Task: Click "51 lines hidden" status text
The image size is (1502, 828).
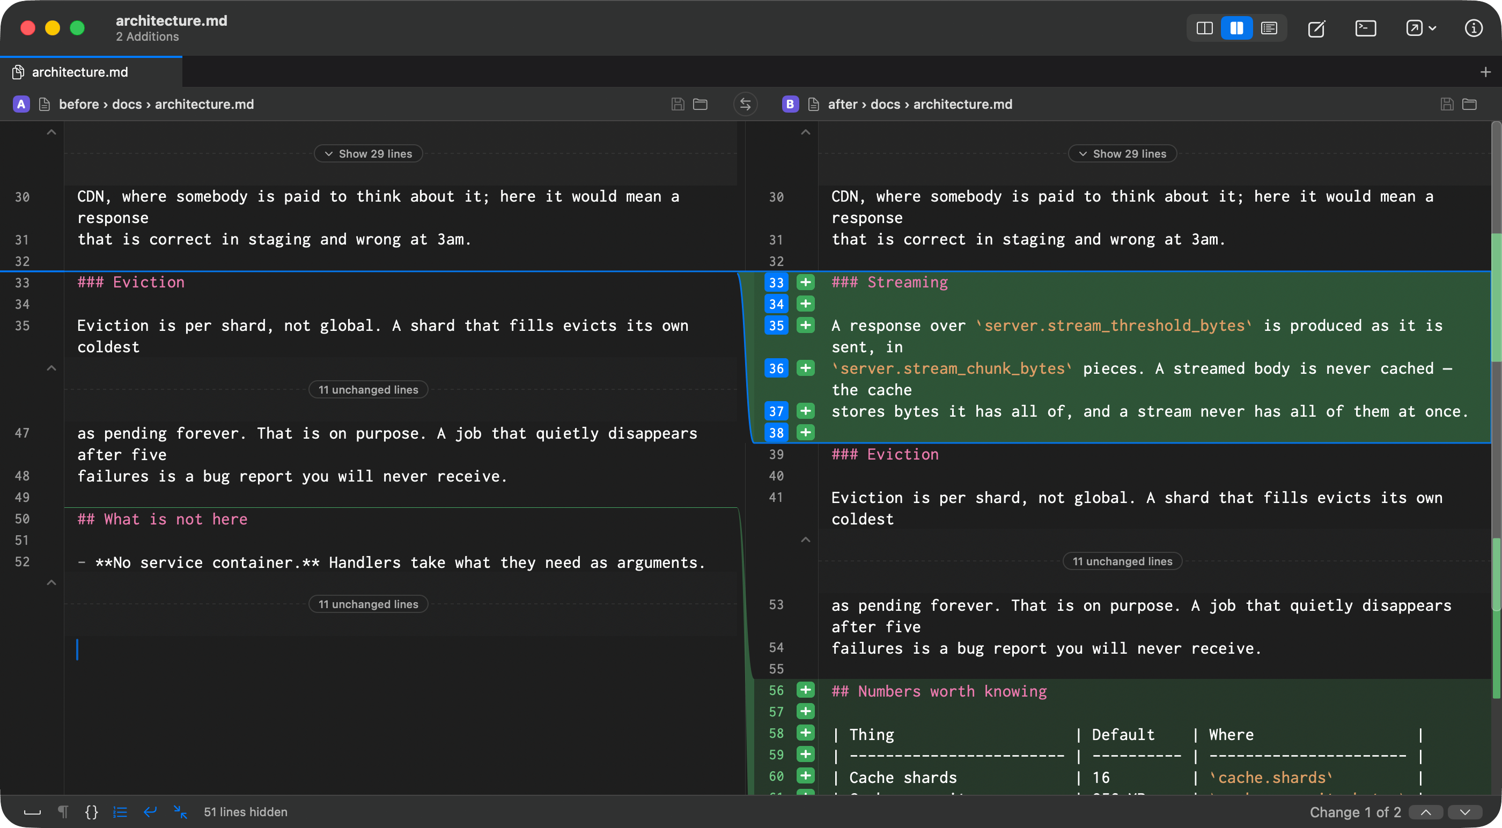Action: (x=246, y=812)
